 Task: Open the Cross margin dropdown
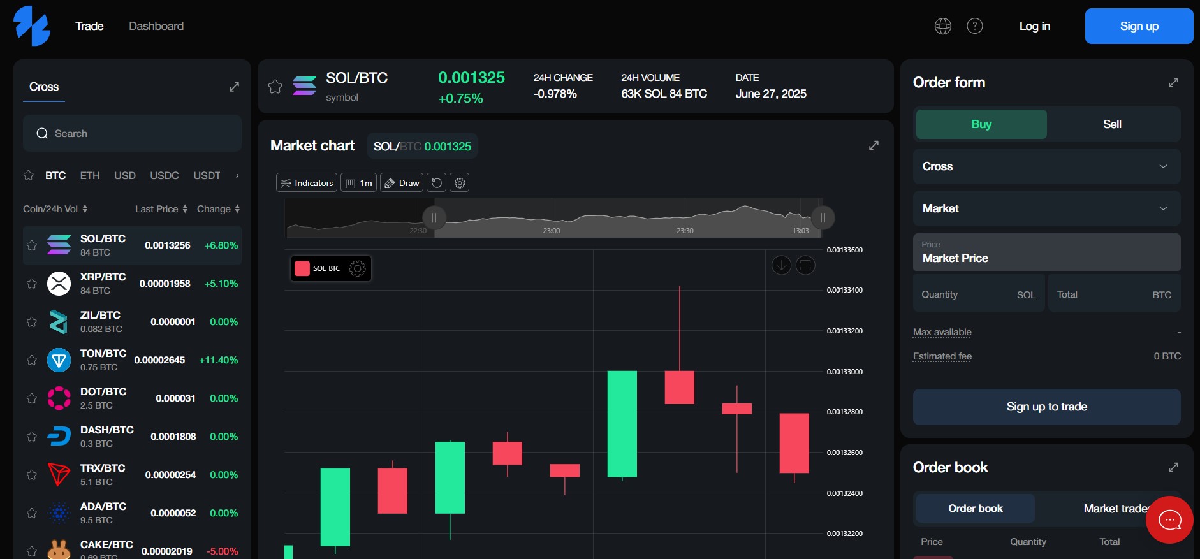click(1046, 166)
